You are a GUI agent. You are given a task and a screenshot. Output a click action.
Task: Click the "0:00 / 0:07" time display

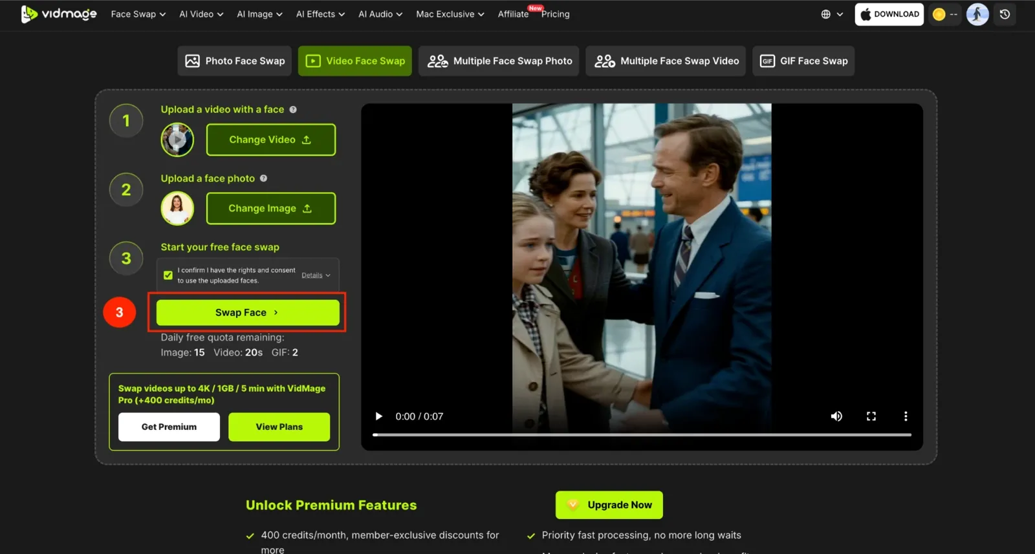(419, 416)
